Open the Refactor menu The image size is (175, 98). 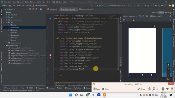[33, 2]
